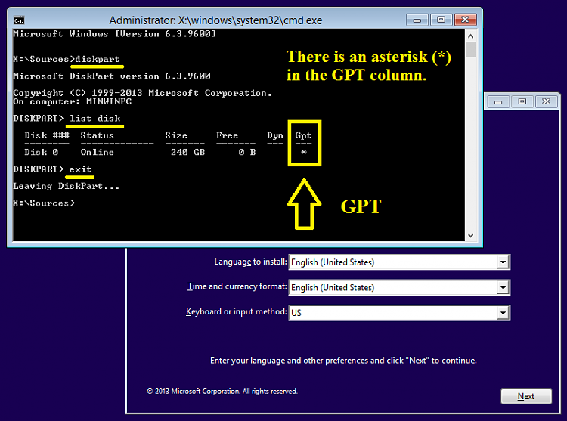This screenshot has width=567, height=421.
Task: Click the 'Dyn' column header text
Action: [x=275, y=135]
